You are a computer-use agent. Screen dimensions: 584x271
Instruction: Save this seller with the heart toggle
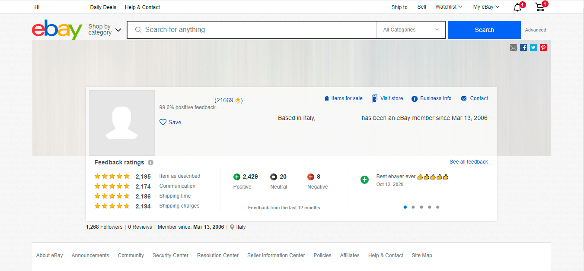[x=163, y=122]
